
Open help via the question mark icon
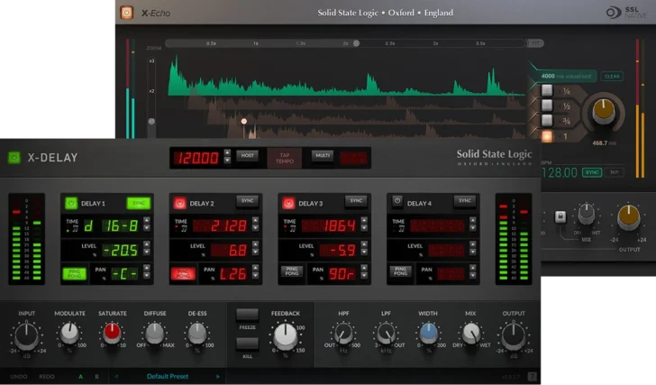tap(532, 376)
